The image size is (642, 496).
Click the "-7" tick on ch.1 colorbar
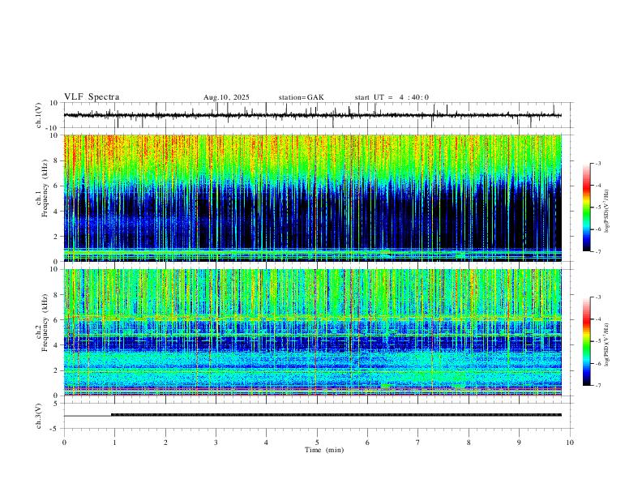pyautogui.click(x=597, y=252)
